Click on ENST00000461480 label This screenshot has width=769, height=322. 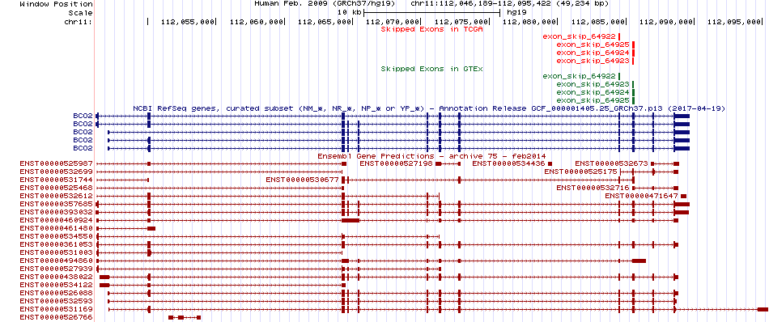57,228
